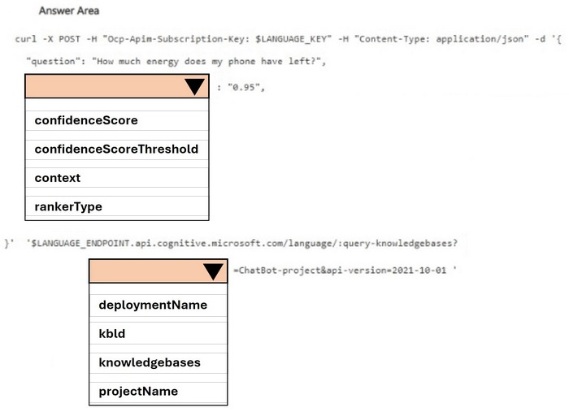Expand the second dropdown arrow before ChatBot-project
569x416 pixels.
point(213,271)
